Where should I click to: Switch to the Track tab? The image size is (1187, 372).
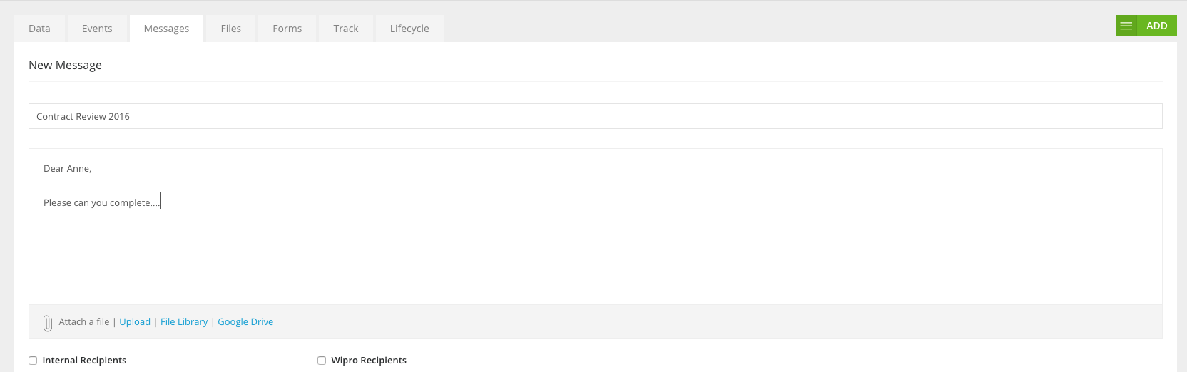point(346,29)
